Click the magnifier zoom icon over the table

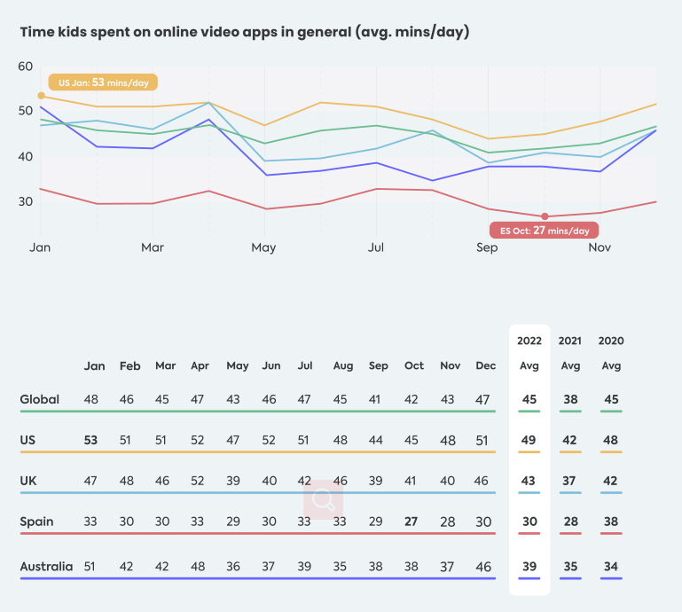pos(323,500)
